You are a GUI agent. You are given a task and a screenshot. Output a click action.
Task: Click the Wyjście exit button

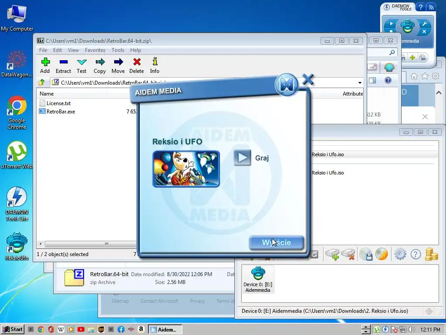[x=276, y=243]
